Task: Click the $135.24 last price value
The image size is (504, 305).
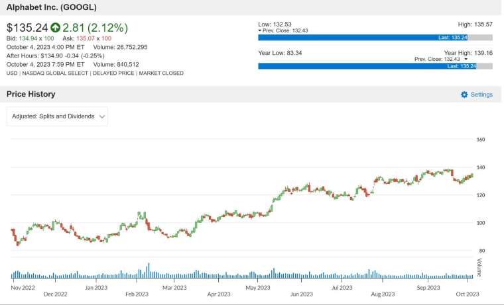Action: (27, 28)
